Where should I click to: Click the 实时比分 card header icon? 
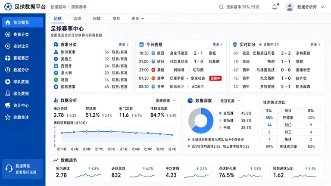235,44
